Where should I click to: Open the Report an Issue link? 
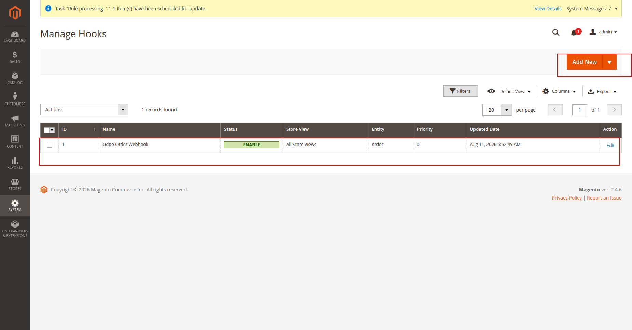coord(604,198)
